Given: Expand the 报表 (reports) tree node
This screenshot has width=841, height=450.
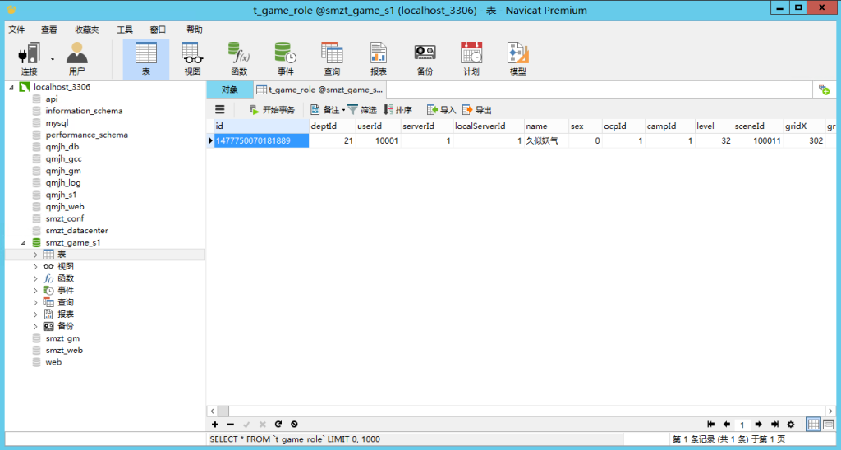Looking at the screenshot, I should [x=35, y=315].
